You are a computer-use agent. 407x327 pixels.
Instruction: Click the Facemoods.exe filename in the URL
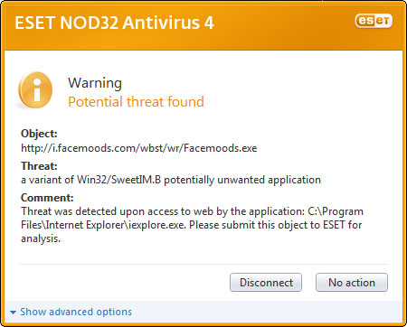[221, 148]
